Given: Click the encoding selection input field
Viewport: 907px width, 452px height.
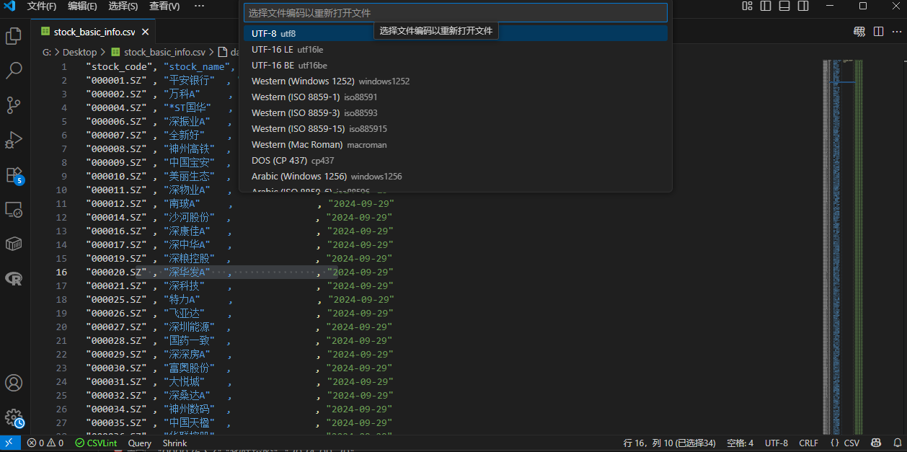Looking at the screenshot, I should 456,13.
